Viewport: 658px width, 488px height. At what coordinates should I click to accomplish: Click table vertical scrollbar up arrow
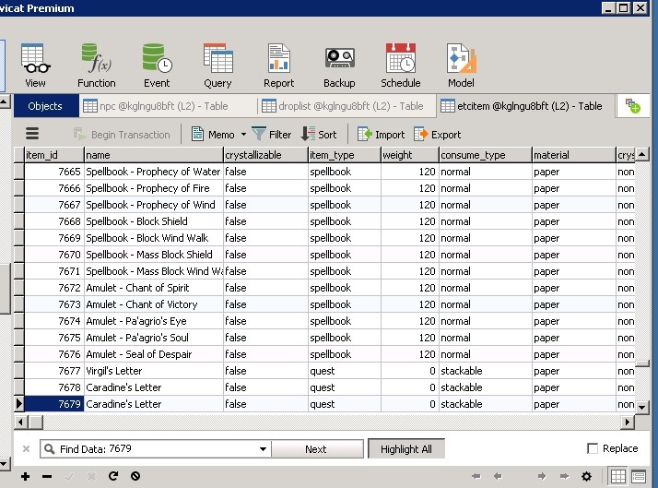coord(641,154)
